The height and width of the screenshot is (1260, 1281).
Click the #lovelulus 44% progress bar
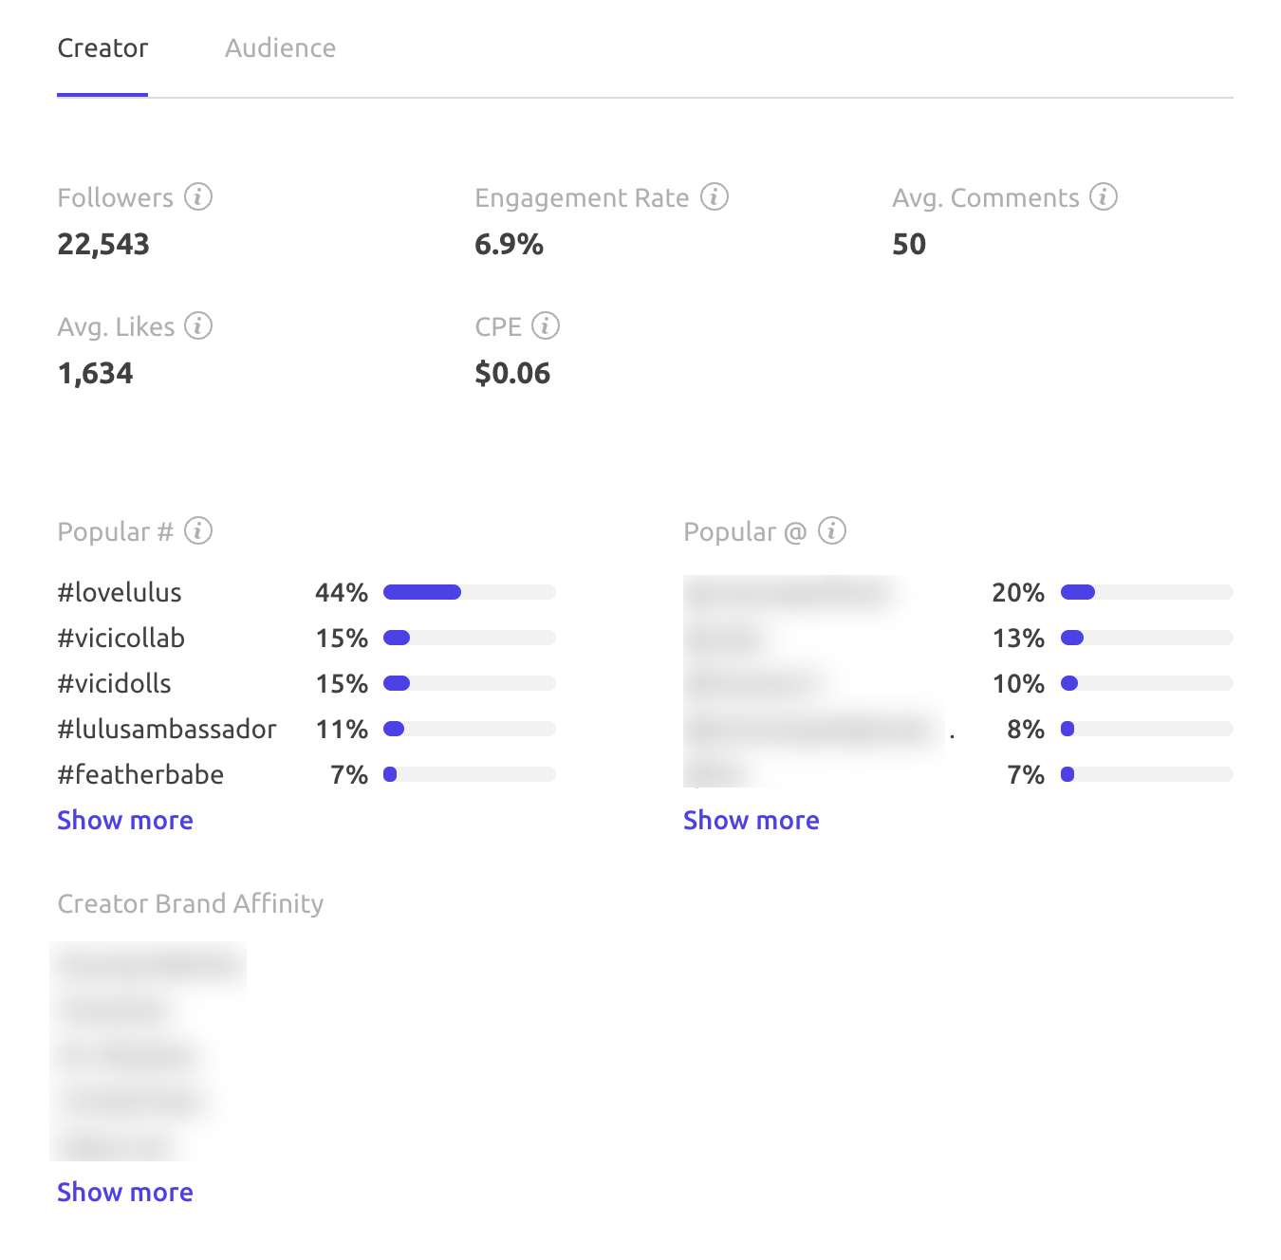click(x=469, y=592)
